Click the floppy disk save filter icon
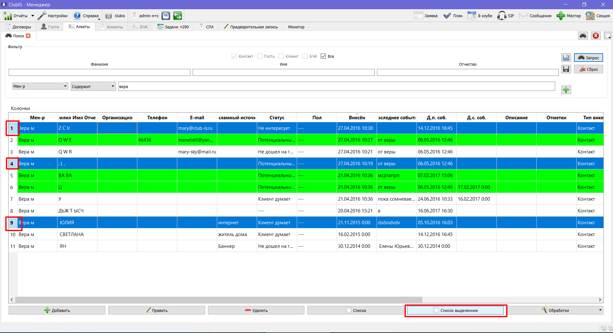 tap(566, 69)
